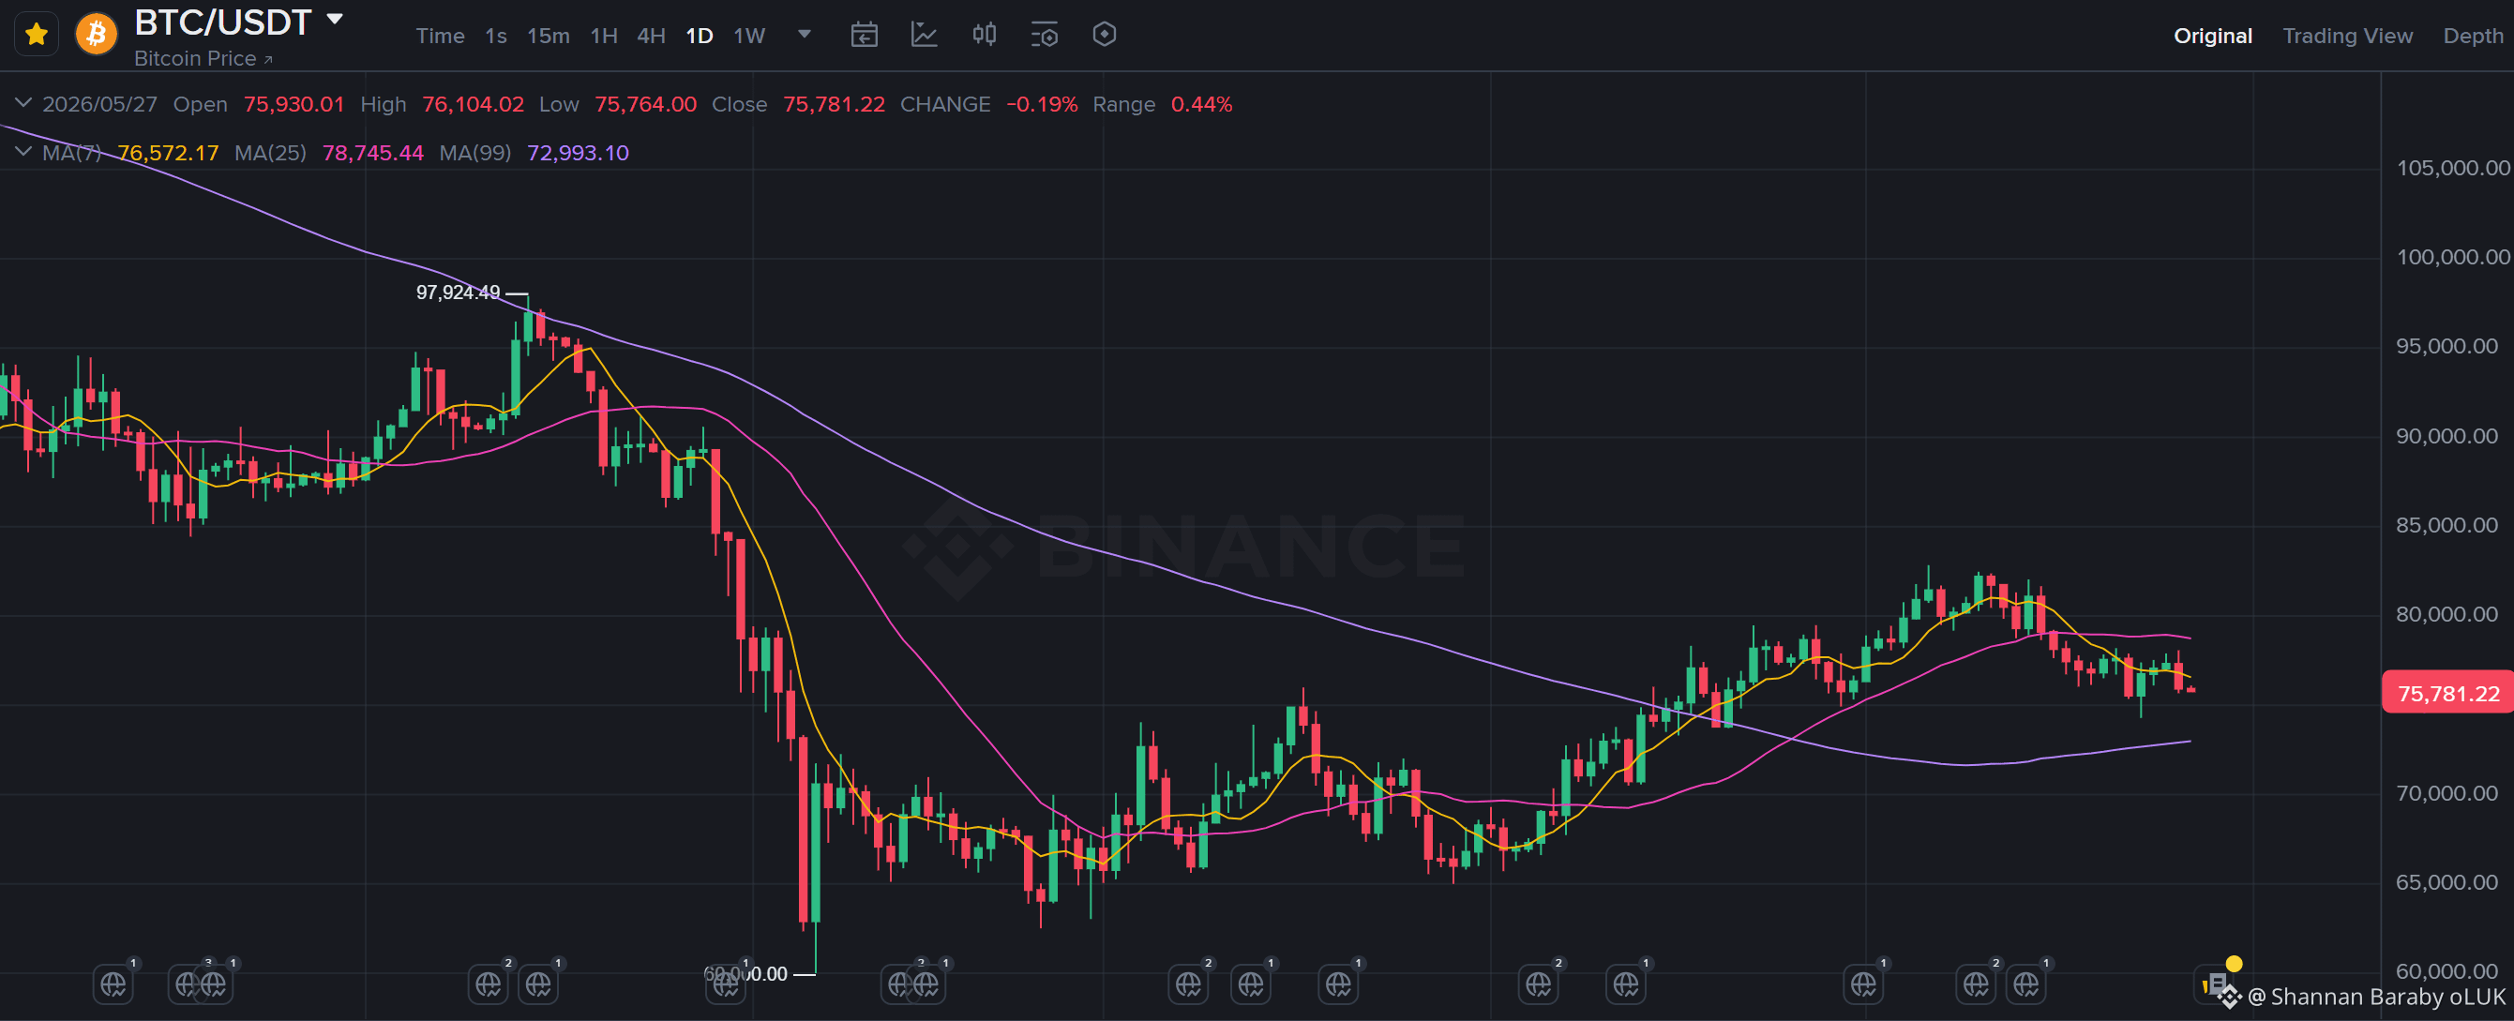Click the 65,000.00 price axis label
The height and width of the screenshot is (1021, 2514).
[2446, 882]
